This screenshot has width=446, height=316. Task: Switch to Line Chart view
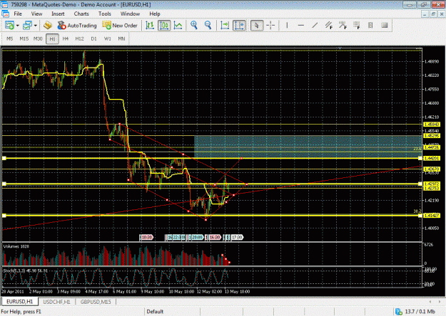(178, 26)
